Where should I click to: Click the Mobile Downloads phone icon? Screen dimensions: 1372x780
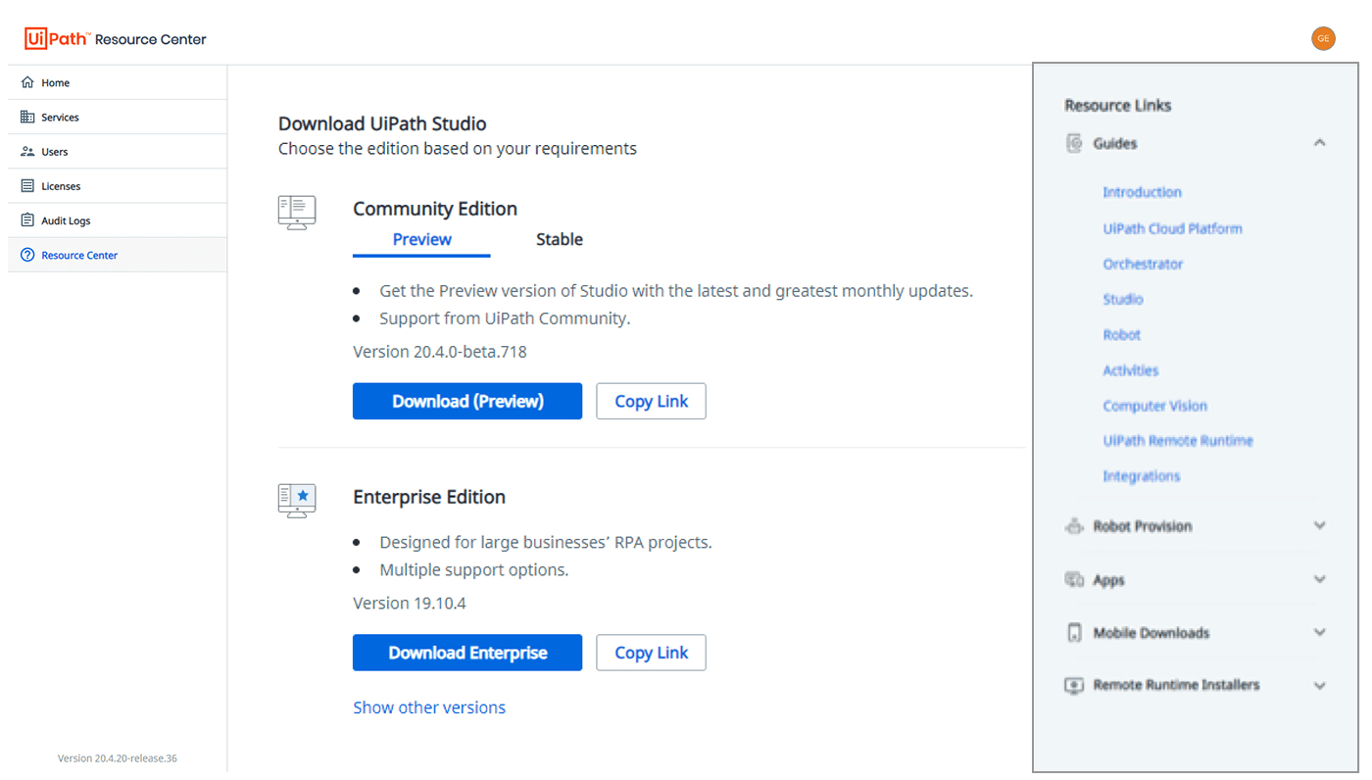click(1075, 633)
